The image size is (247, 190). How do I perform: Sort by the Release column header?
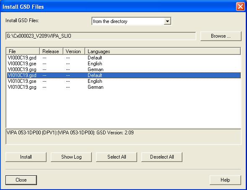click(x=51, y=51)
